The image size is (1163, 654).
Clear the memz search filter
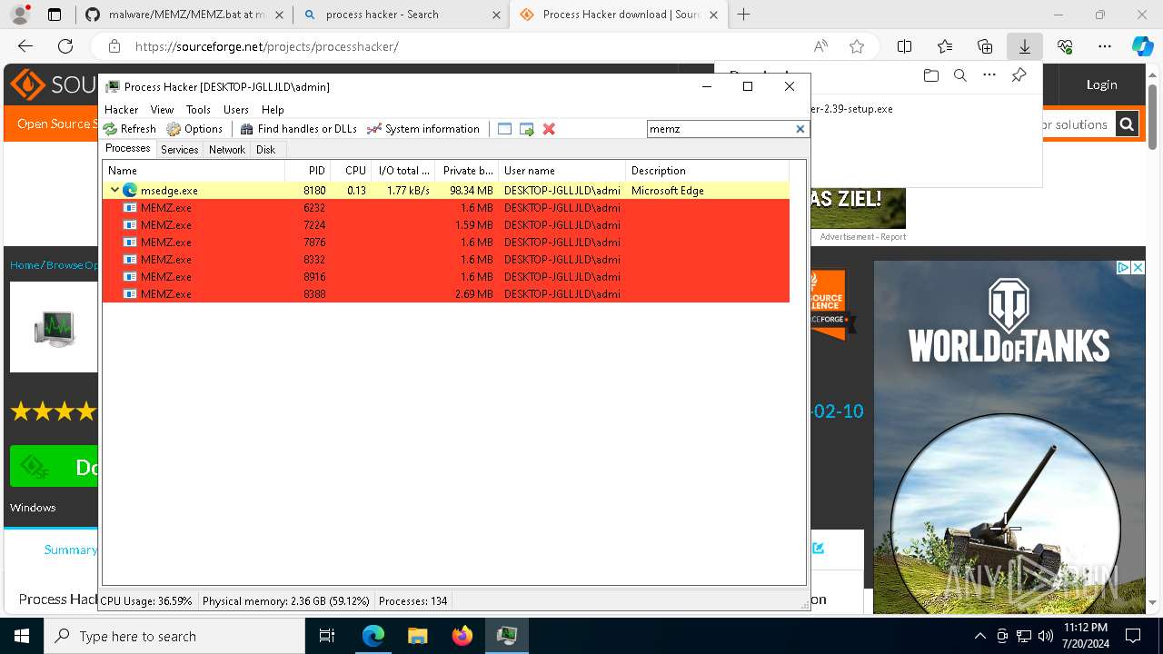[x=800, y=129]
